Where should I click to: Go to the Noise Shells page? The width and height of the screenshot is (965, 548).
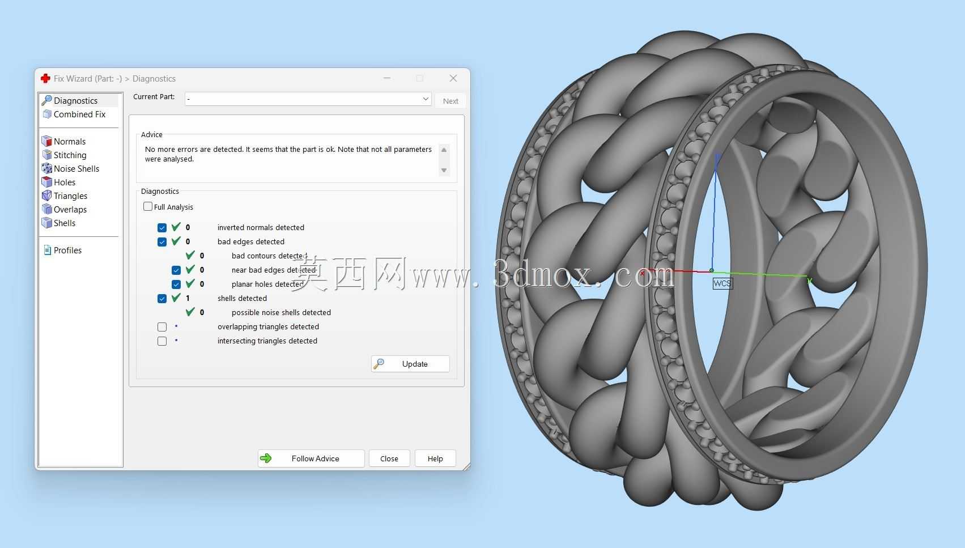pos(76,168)
